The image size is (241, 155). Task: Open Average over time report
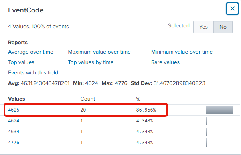pos(30,52)
